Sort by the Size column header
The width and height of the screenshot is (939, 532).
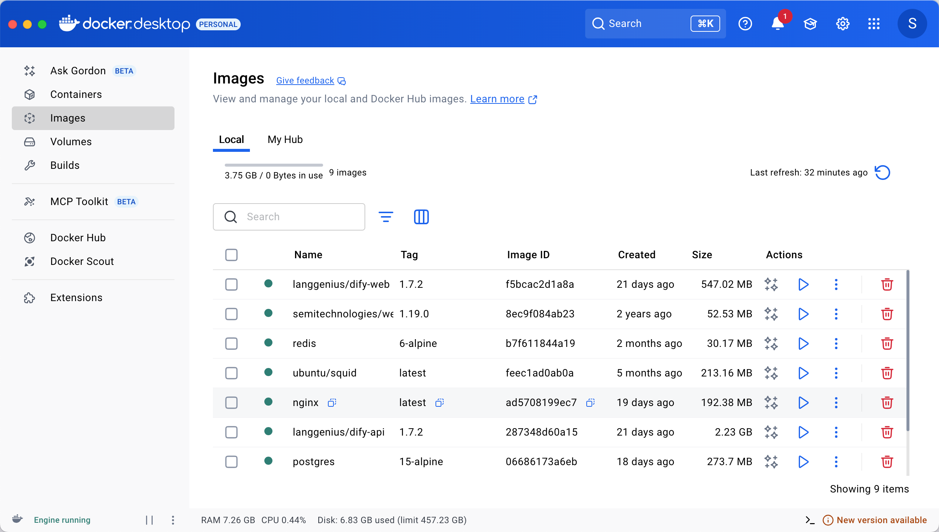702,255
